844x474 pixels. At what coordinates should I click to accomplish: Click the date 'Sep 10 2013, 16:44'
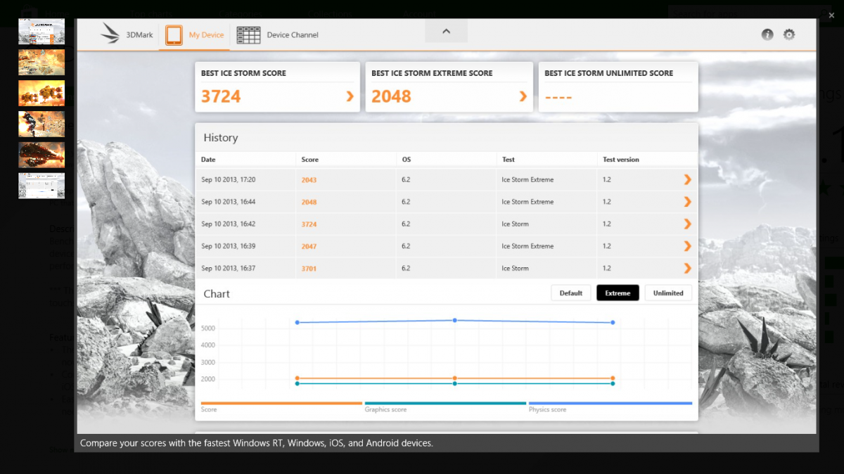point(229,202)
